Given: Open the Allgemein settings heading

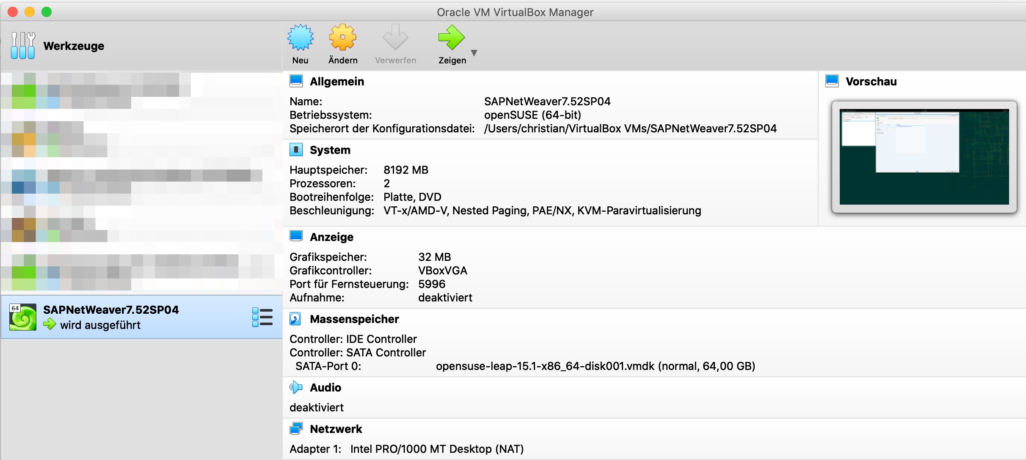Looking at the screenshot, I should coord(337,82).
